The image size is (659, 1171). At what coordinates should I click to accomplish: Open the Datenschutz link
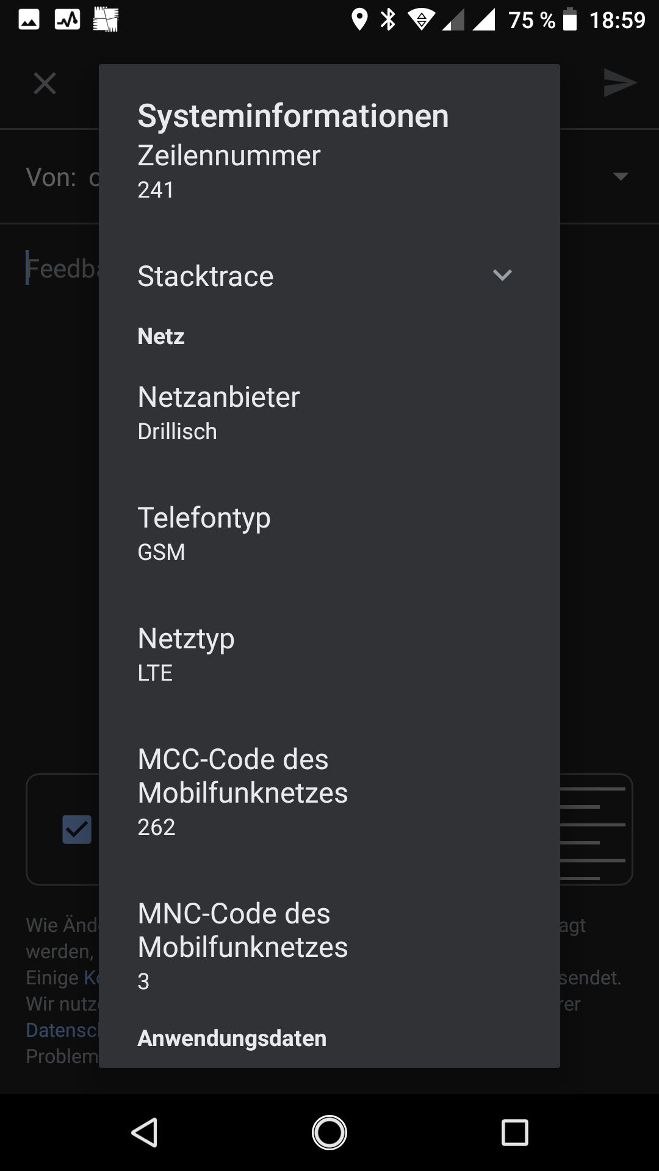[61, 1030]
